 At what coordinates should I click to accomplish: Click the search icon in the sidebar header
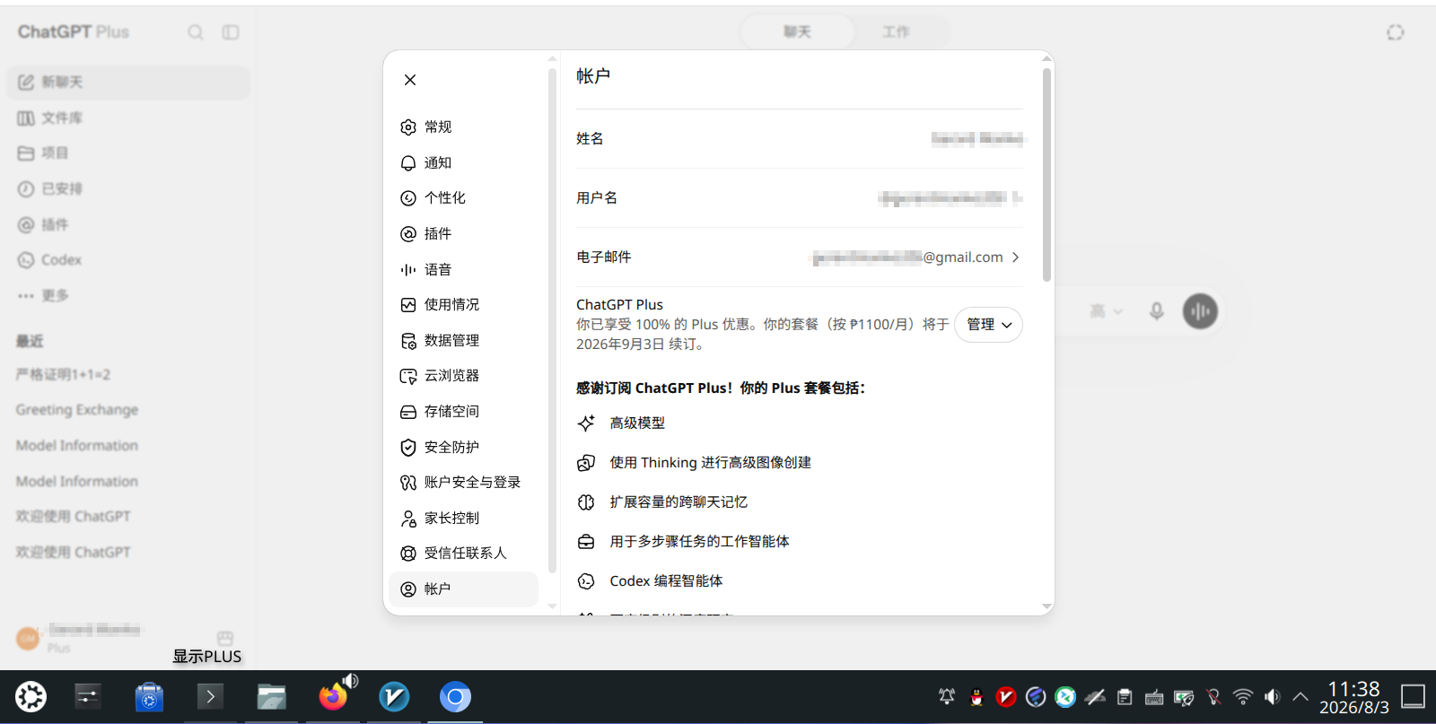196,32
